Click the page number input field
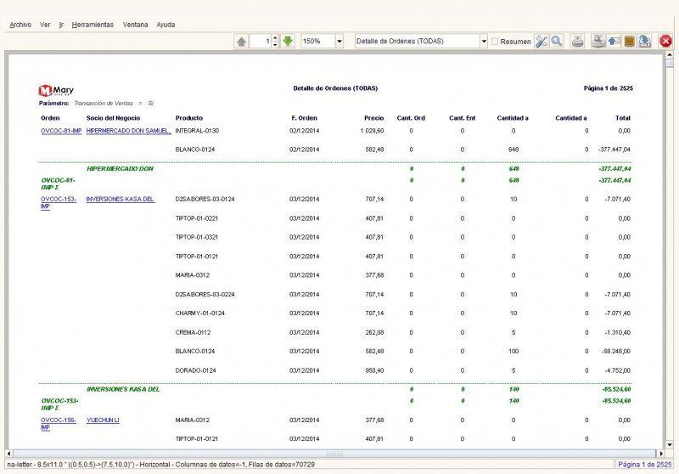This screenshot has height=474, width=679. coord(261,42)
